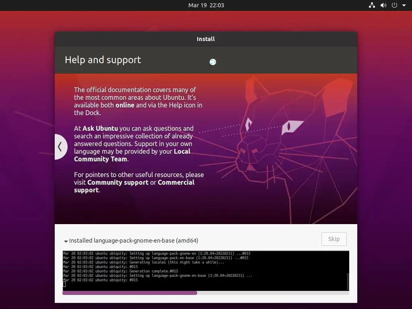Open the 'Community support' link
Image resolution: width=412 pixels, height=309 pixels.
coord(118,182)
